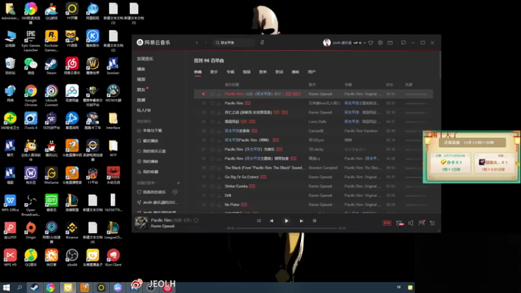Open the sound quality selector 极高
This screenshot has width=521, height=293.
pos(387,223)
